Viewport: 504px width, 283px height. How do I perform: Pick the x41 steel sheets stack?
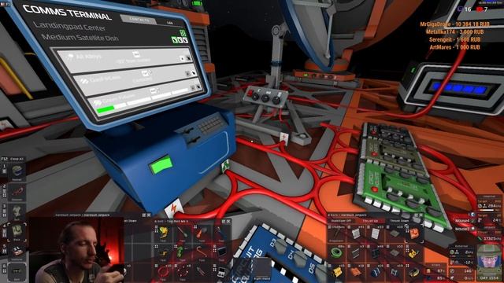click(x=356, y=233)
